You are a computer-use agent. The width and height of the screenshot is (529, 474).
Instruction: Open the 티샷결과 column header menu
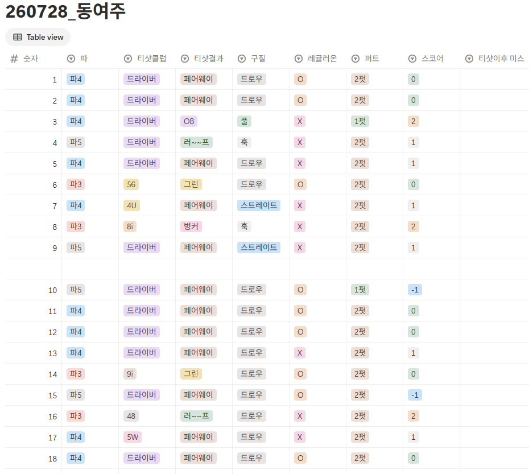tap(204, 59)
